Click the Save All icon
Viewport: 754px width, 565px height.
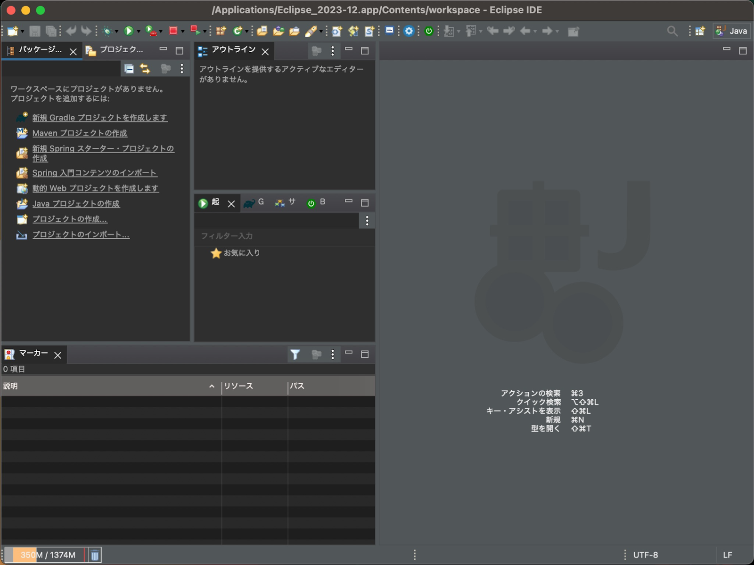tap(50, 31)
